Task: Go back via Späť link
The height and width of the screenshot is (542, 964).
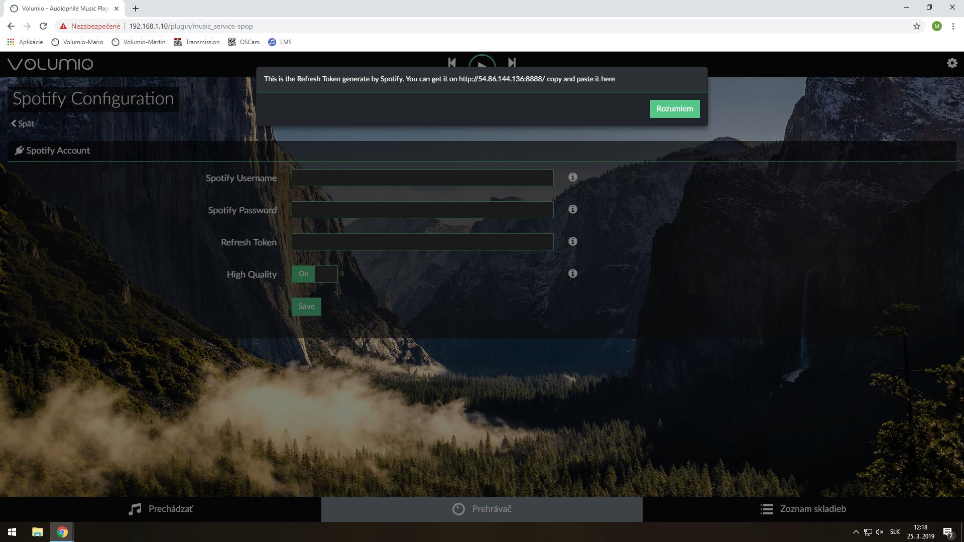Action: 23,123
